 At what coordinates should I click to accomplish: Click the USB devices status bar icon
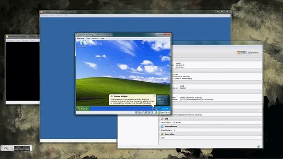tap(142, 112)
